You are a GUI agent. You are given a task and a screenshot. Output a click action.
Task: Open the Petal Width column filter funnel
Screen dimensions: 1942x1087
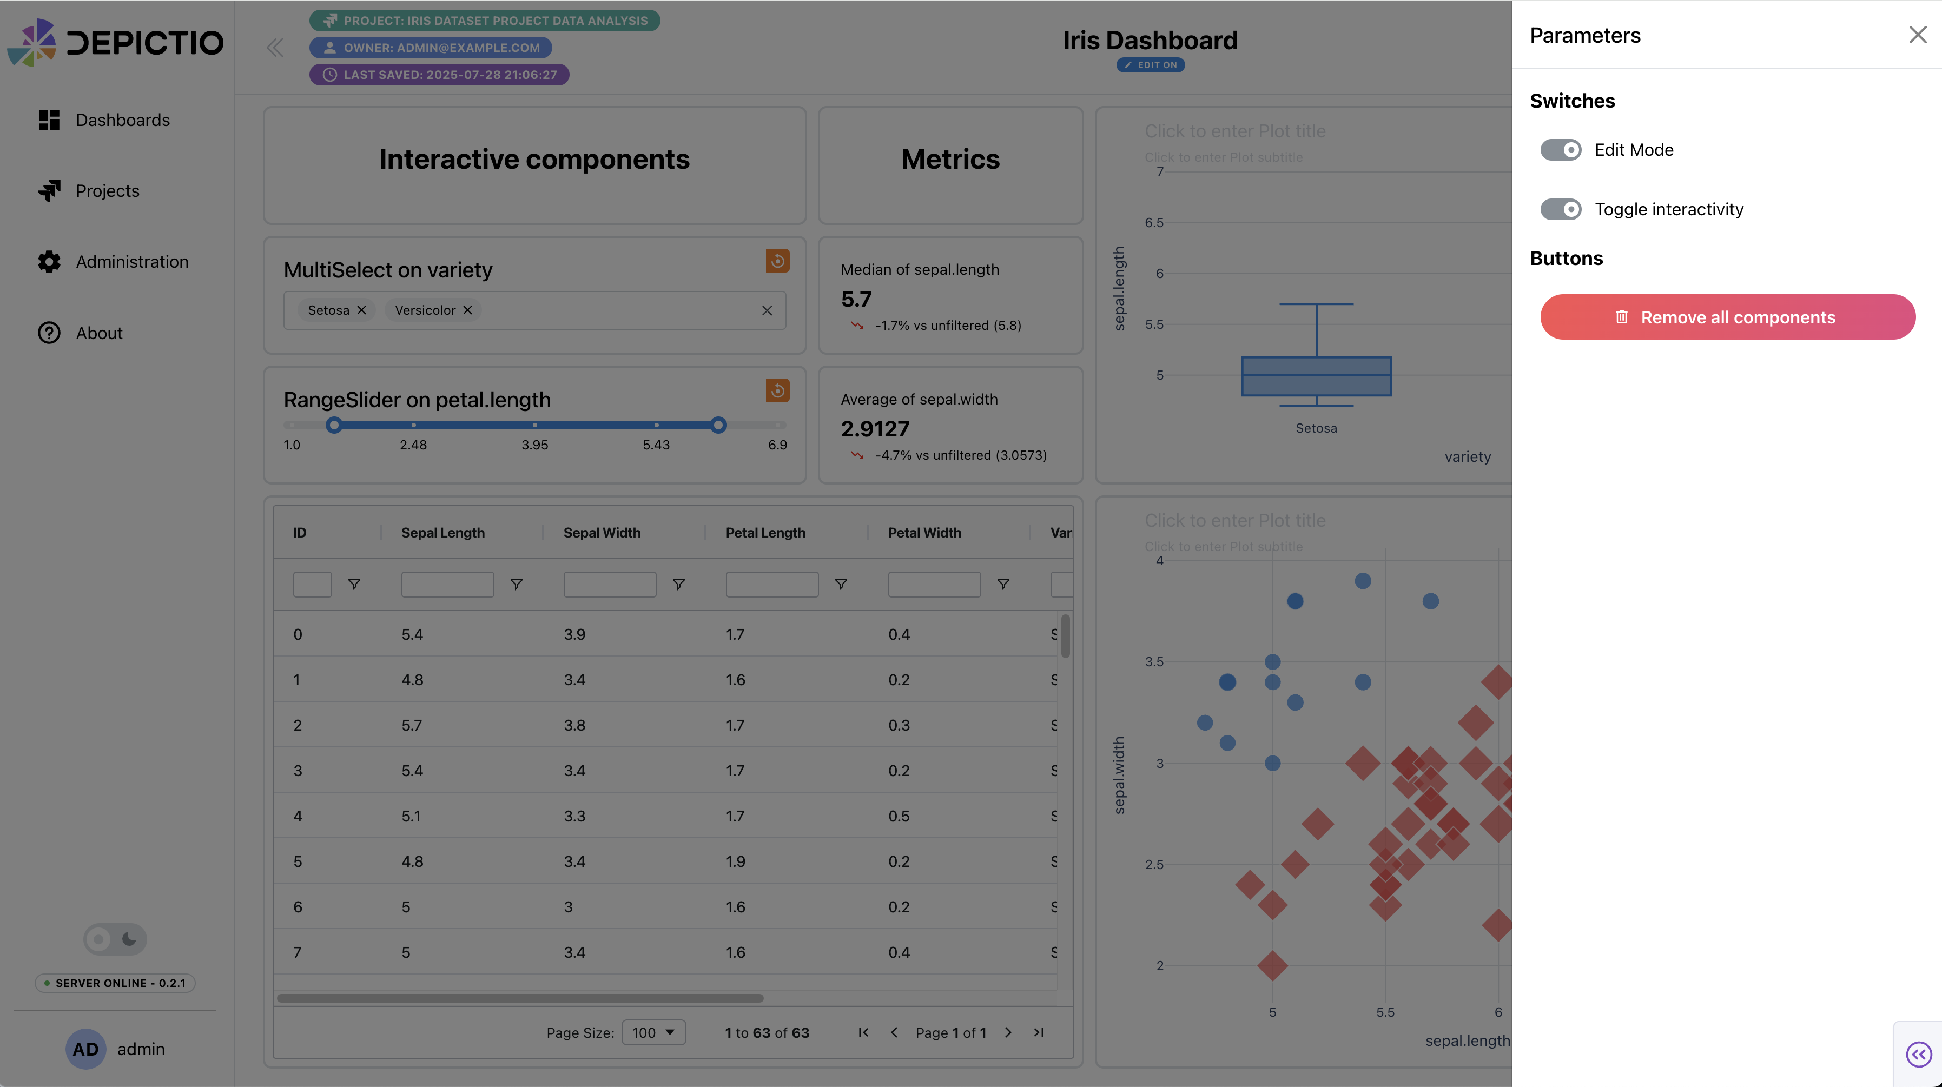point(1003,584)
